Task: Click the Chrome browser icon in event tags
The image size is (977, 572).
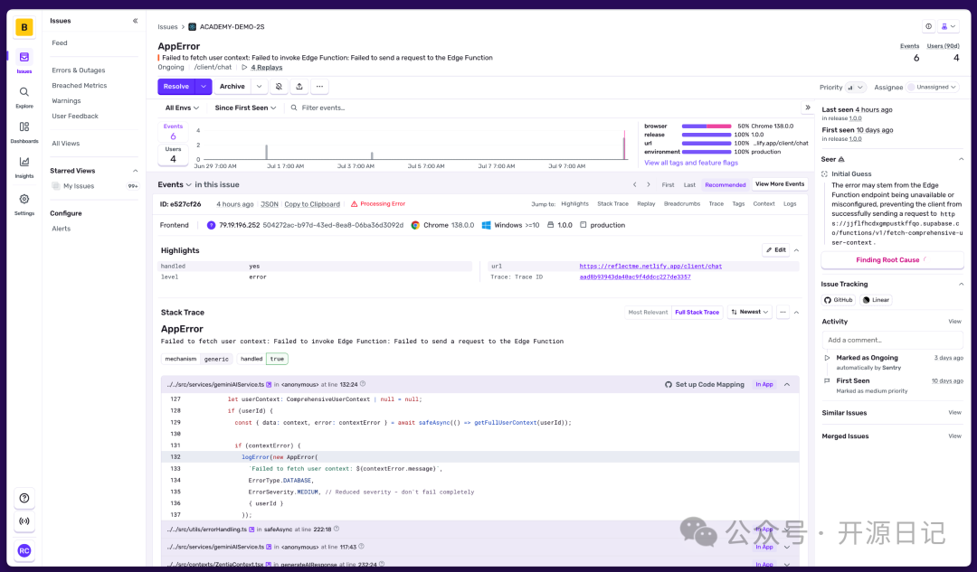Action: click(x=415, y=225)
